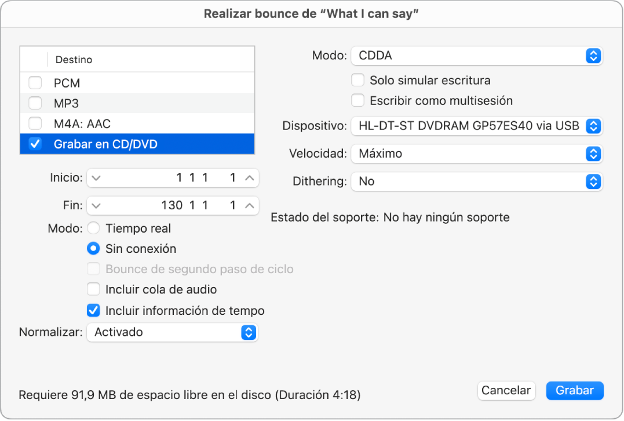Toggle Solo simular escritura checkbox
This screenshot has height=421, width=624.
coord(358,80)
